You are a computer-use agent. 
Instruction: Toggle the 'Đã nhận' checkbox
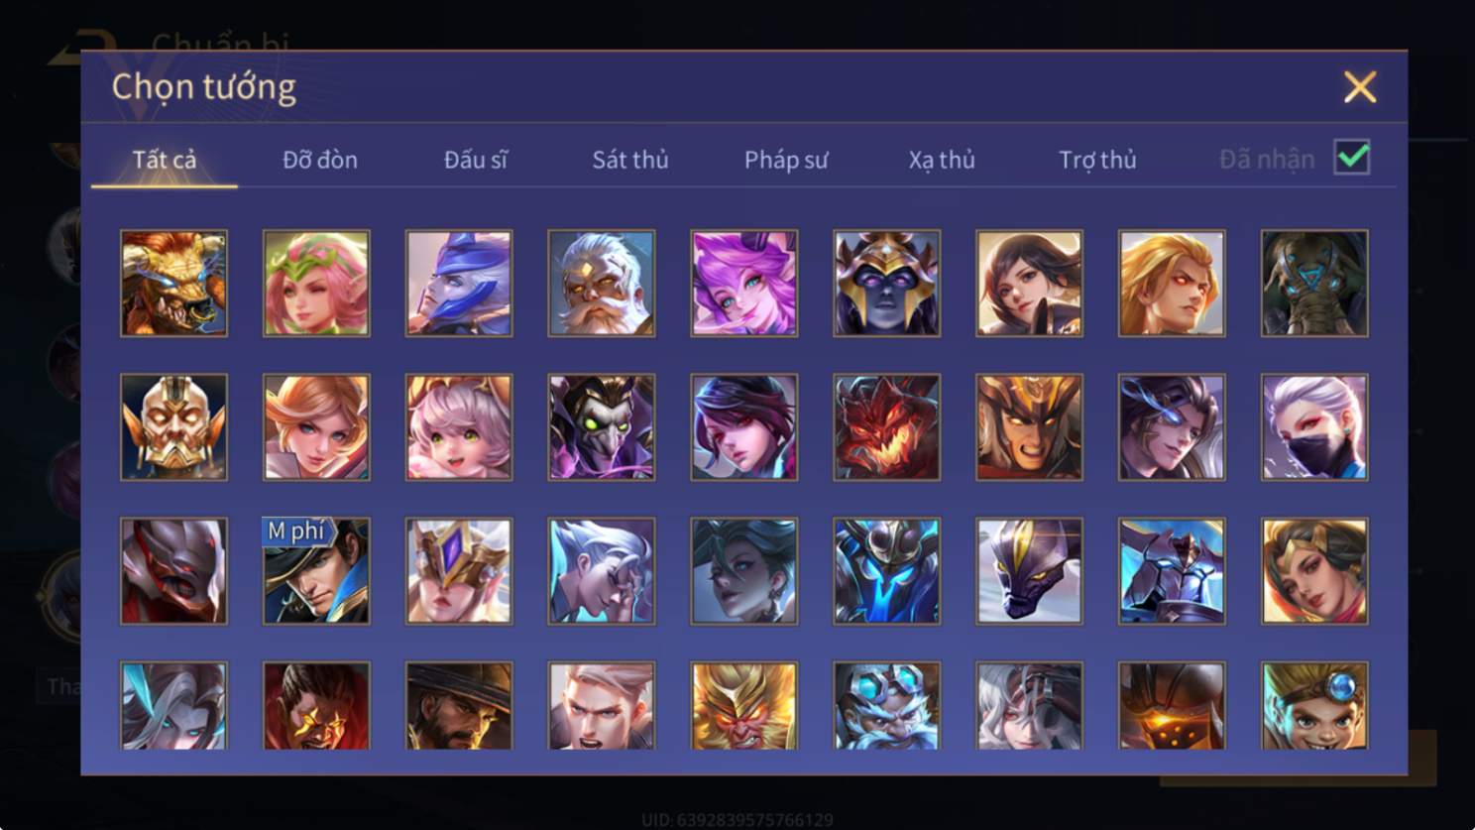coord(1352,158)
